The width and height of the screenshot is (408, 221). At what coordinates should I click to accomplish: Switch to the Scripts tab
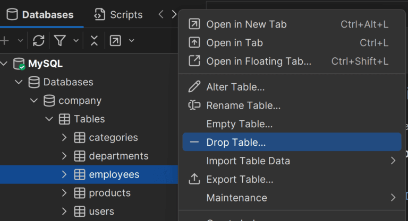(x=118, y=14)
